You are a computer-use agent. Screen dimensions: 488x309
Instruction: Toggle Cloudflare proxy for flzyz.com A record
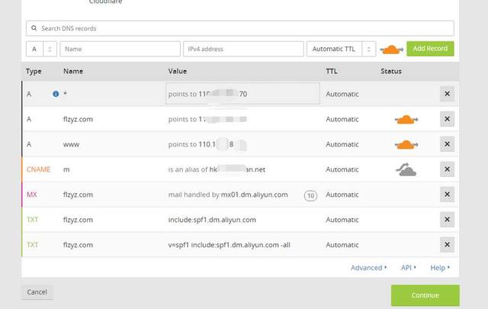click(406, 119)
